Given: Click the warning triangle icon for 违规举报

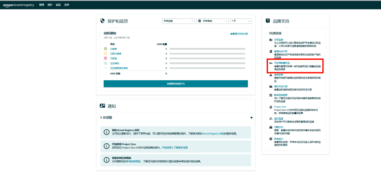Looking at the screenshot, I should click(271, 75).
